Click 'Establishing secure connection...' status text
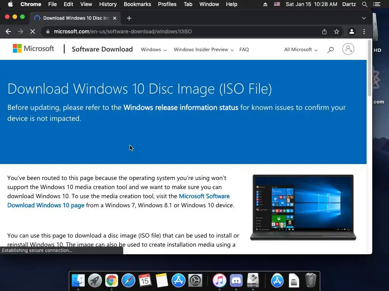389x291 pixels. pos(37,250)
